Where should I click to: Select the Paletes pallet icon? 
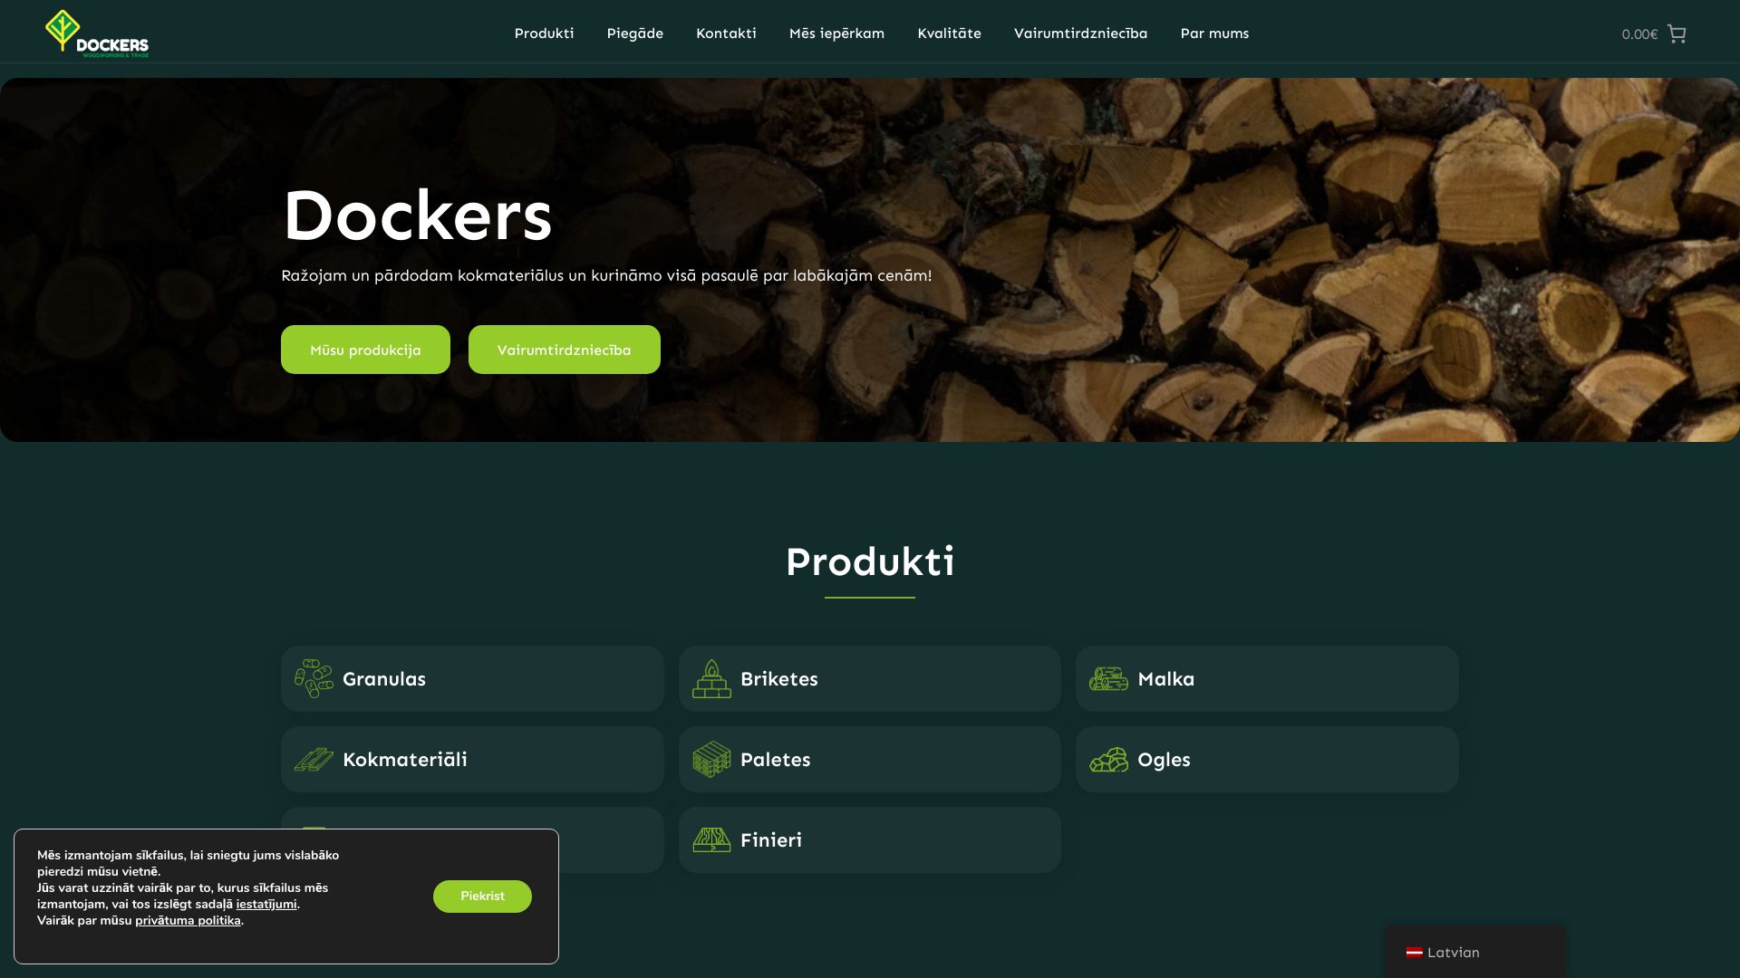coord(711,759)
